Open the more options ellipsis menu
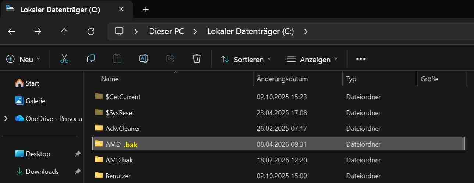 361,59
